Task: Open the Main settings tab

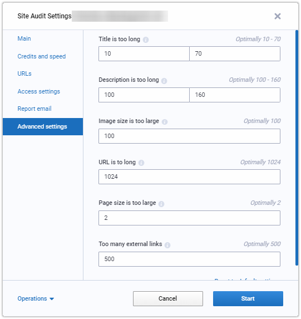Action: coord(24,38)
